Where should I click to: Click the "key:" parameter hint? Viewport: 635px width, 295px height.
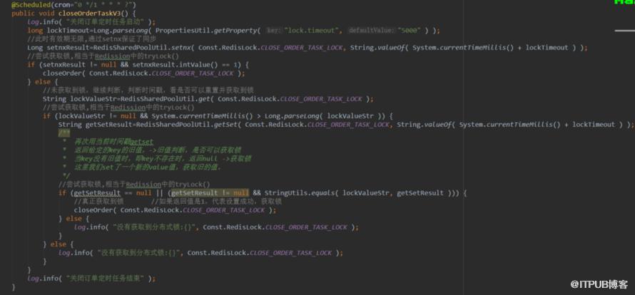(x=274, y=31)
